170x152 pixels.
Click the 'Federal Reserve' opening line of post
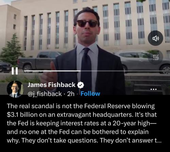point(81,106)
